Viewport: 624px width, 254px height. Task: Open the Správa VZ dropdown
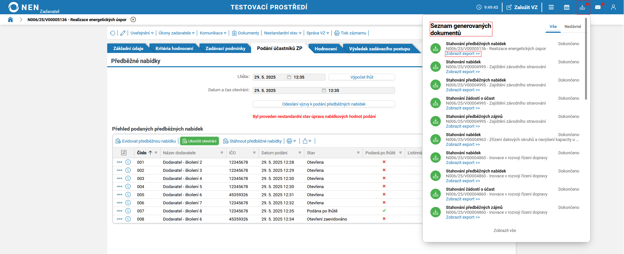tap(318, 33)
